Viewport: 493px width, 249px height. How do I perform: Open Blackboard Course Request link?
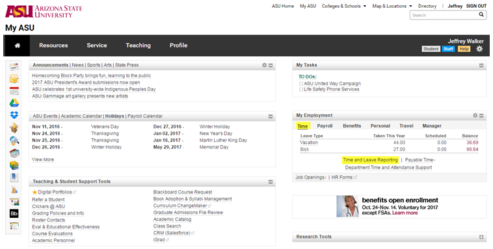[183, 192]
